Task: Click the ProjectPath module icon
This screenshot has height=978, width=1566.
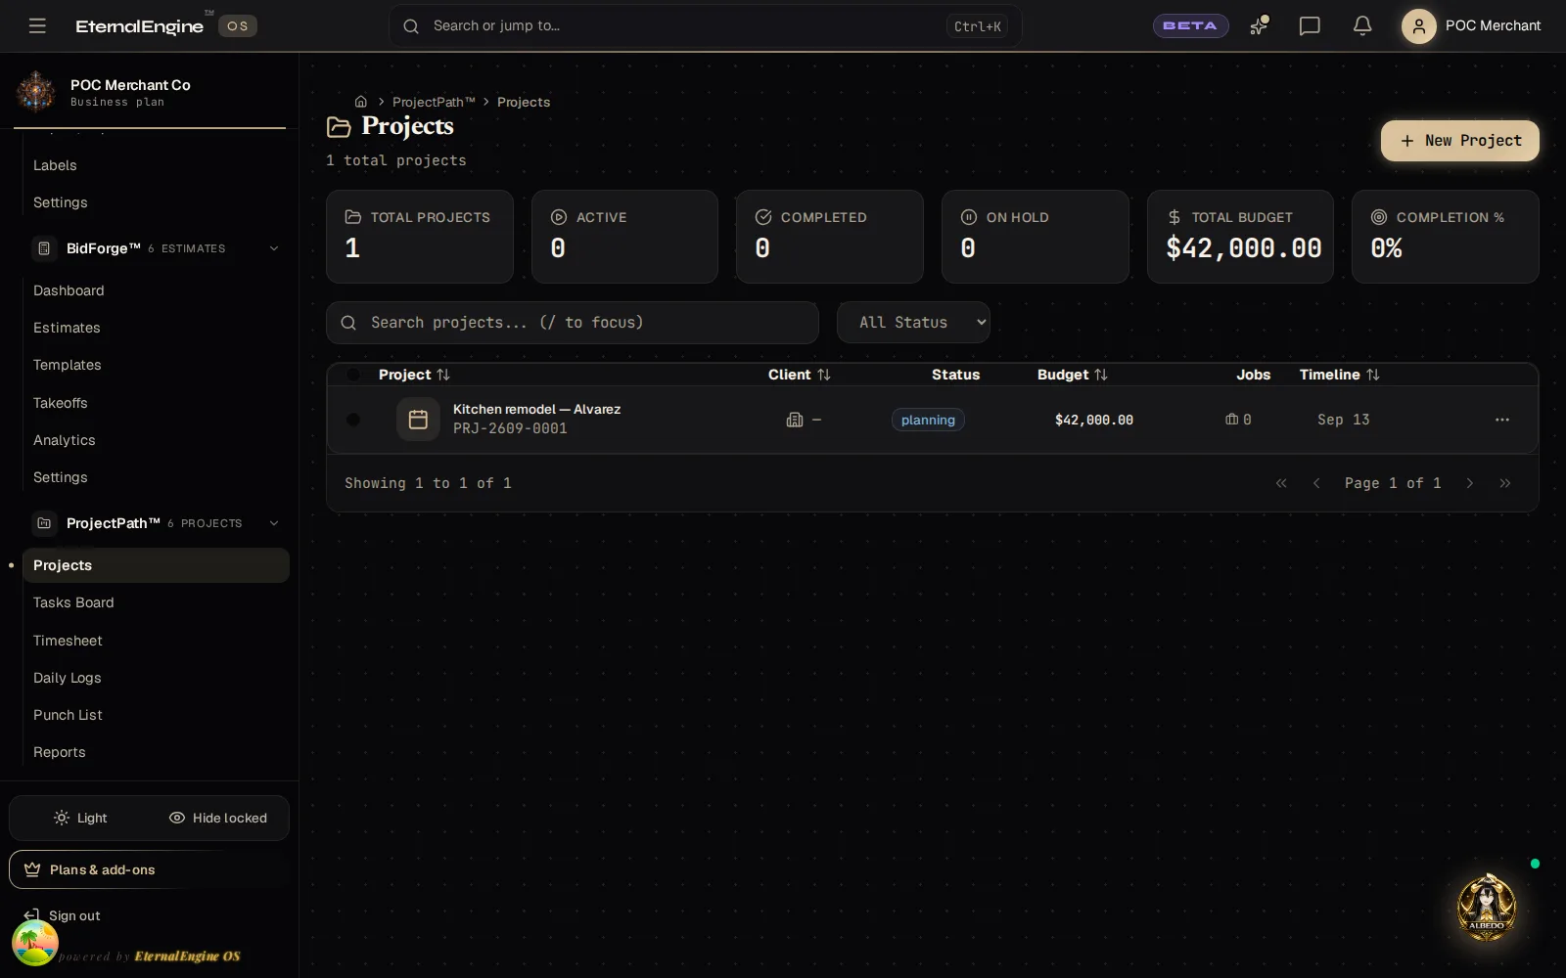Action: [44, 523]
